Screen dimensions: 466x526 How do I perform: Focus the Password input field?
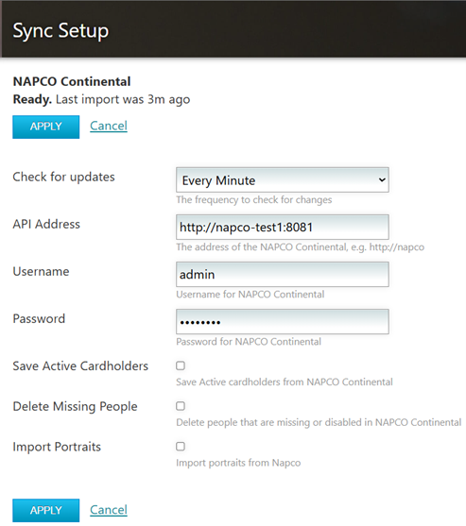tap(283, 322)
